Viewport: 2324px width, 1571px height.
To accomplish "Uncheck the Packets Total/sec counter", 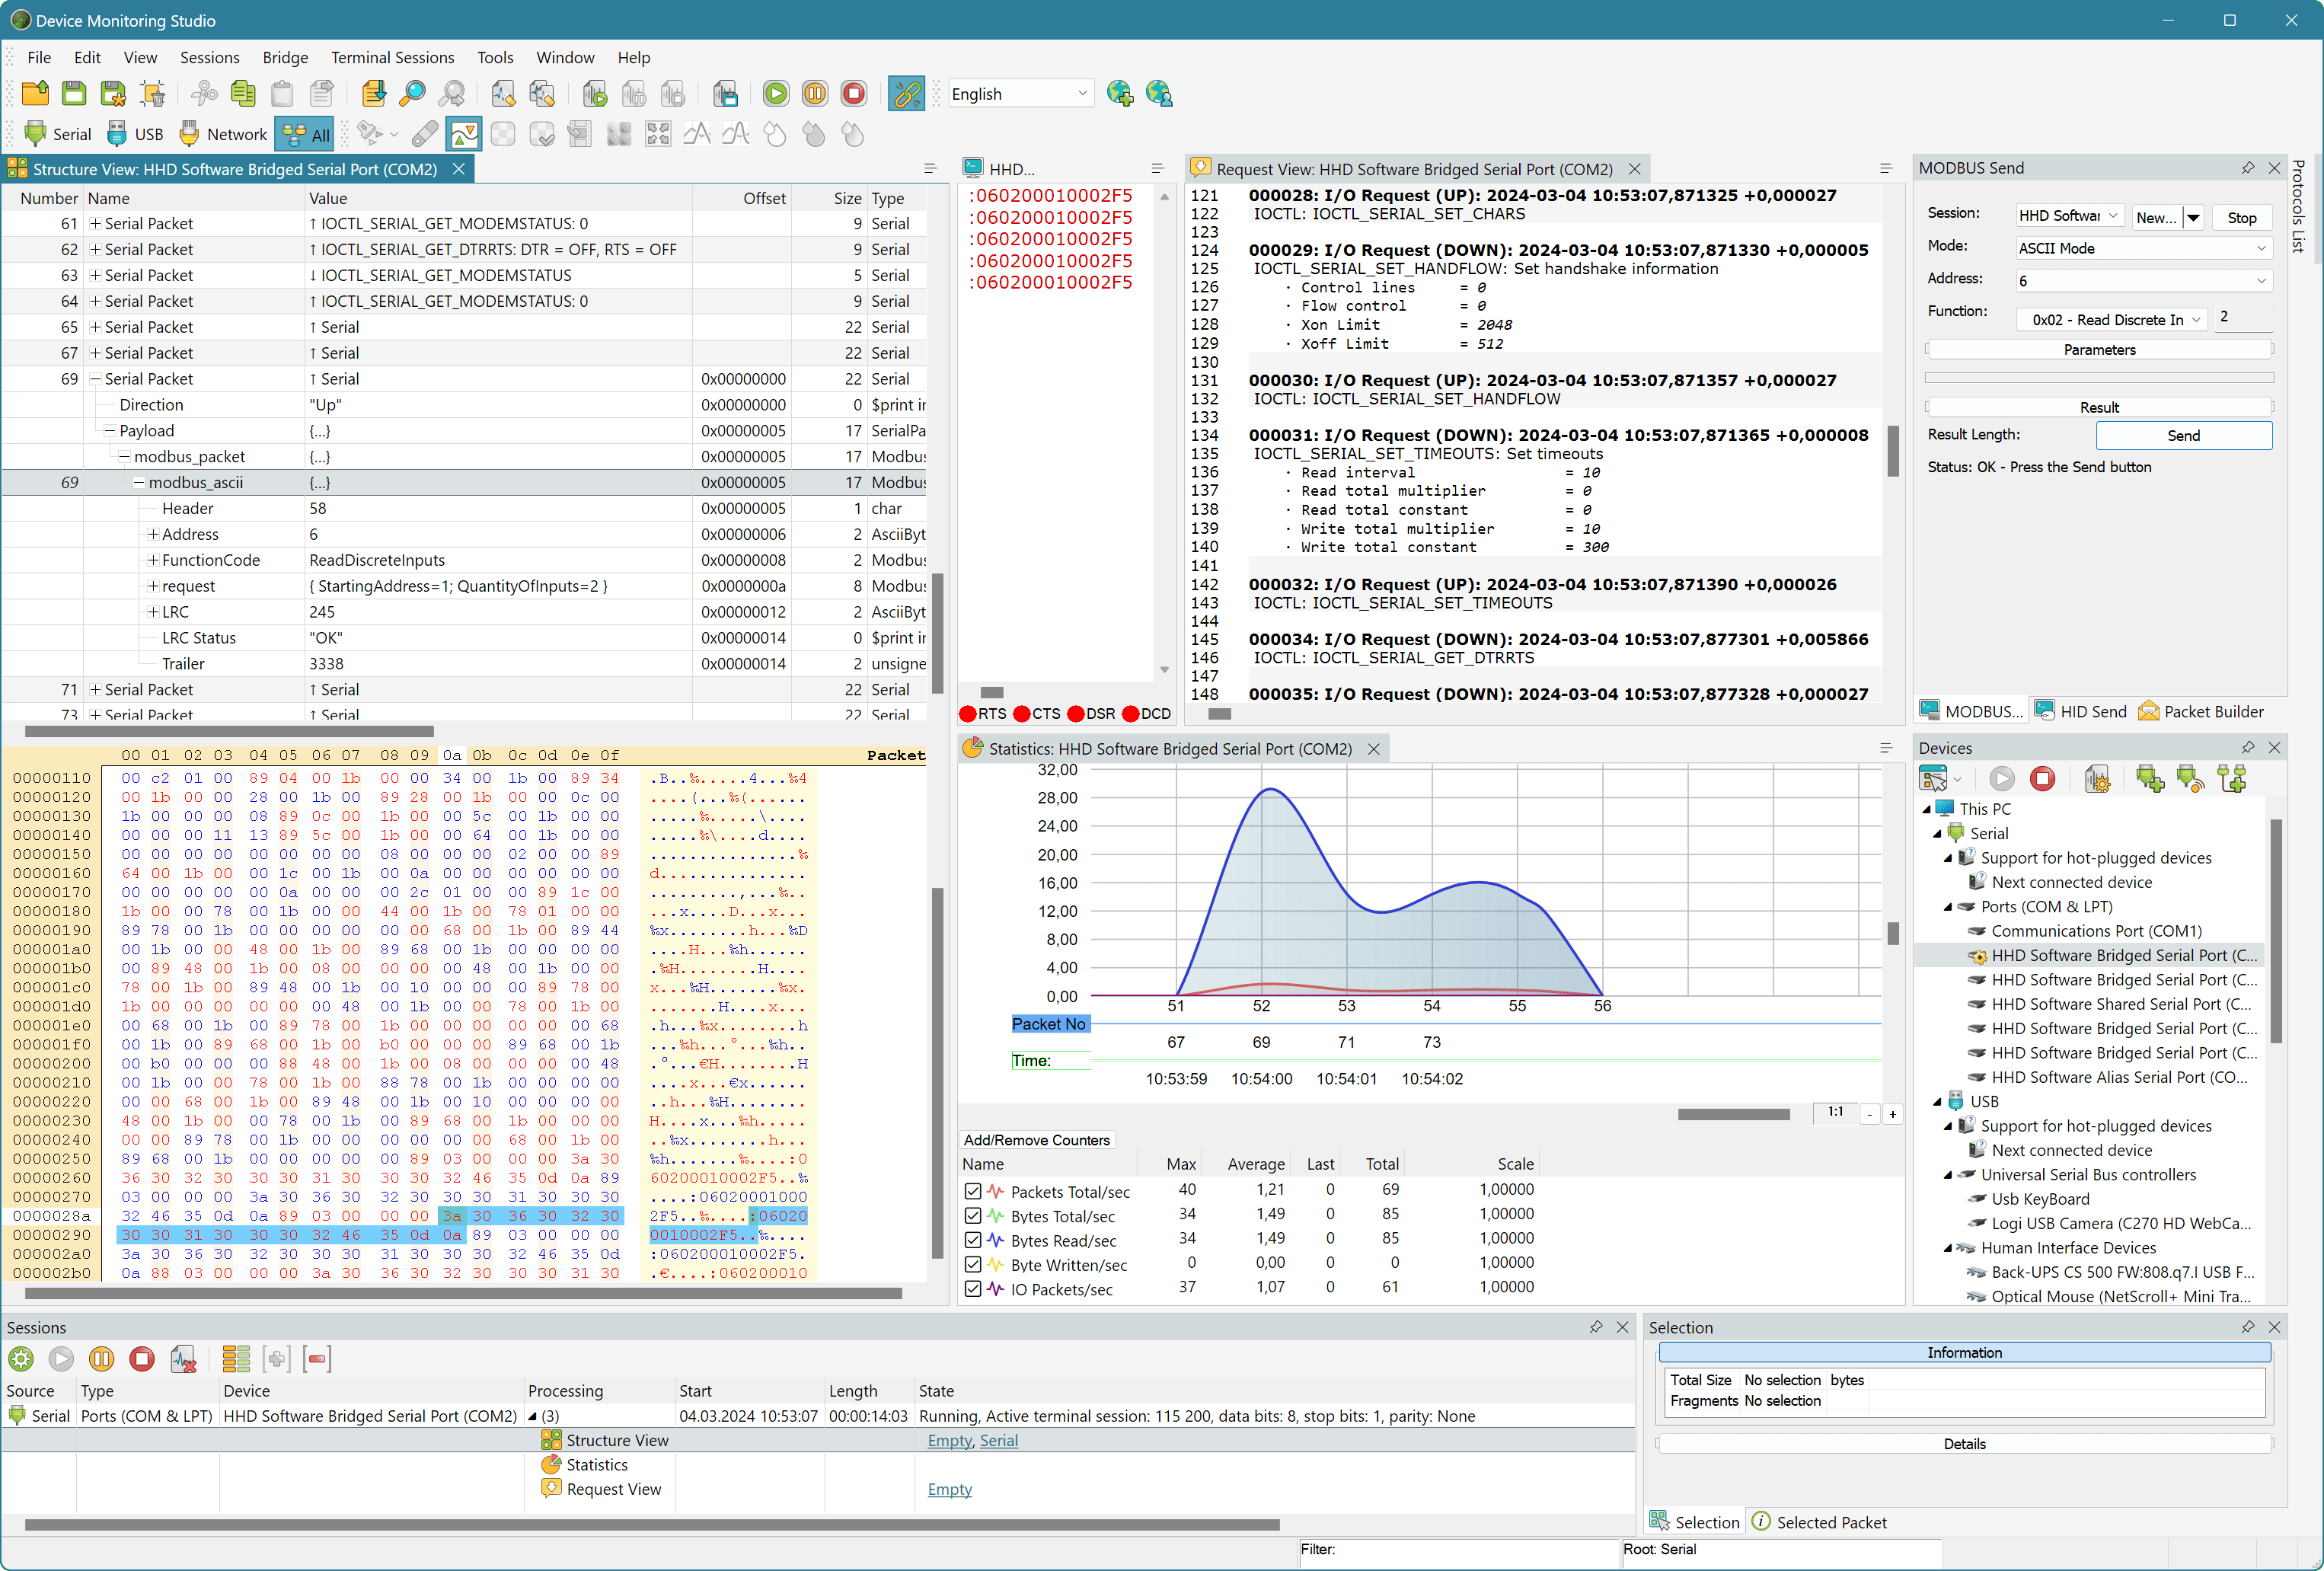I will coord(972,1192).
